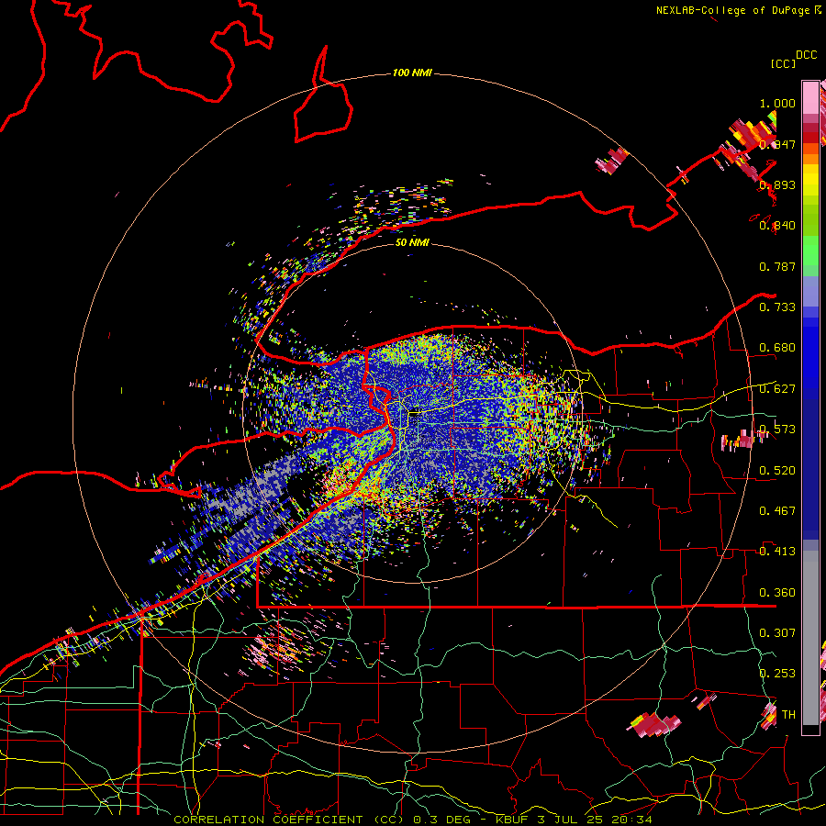
Task: Click the 0.307 legend value
Action: [777, 632]
